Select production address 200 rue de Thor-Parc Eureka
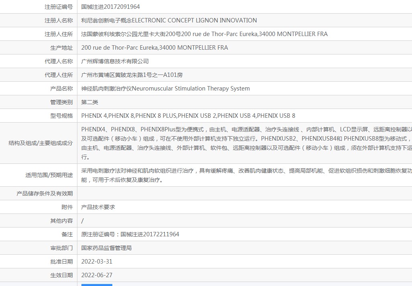The height and width of the screenshot is (286, 412). click(154, 48)
